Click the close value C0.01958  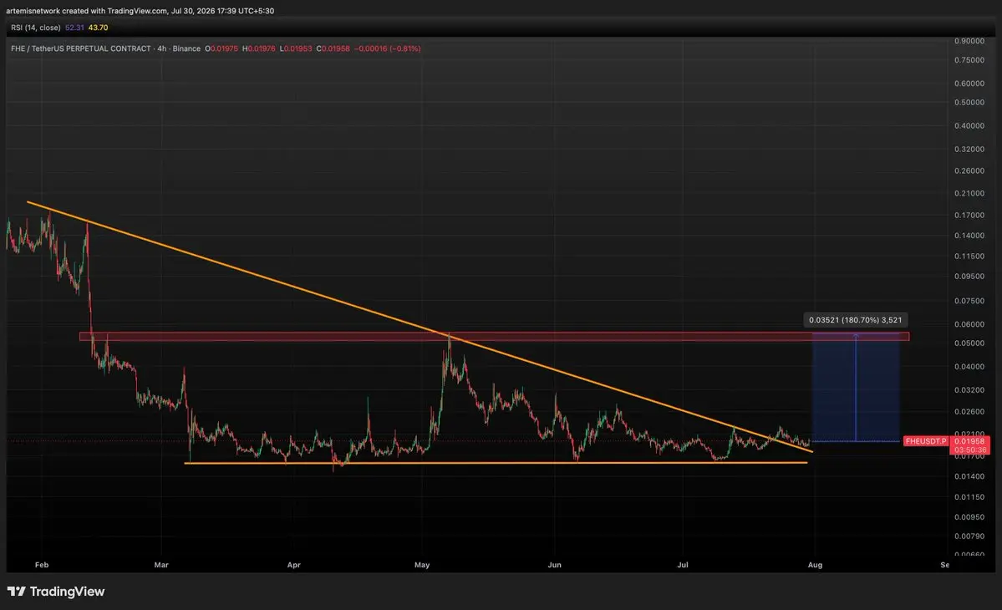click(333, 48)
